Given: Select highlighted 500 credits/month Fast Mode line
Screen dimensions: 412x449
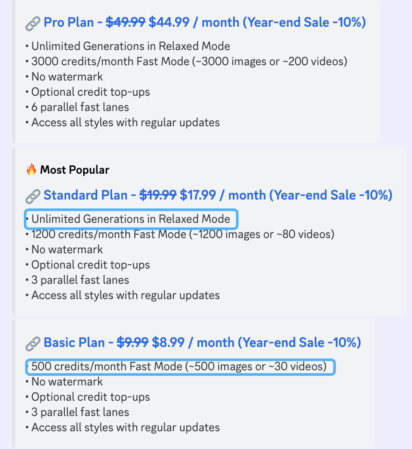Looking at the screenshot, I should (181, 367).
